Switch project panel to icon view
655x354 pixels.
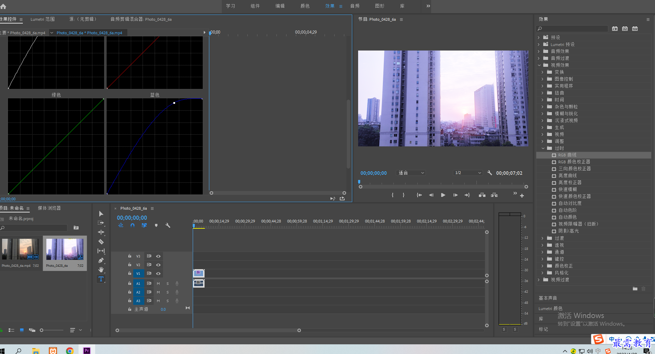(22, 330)
